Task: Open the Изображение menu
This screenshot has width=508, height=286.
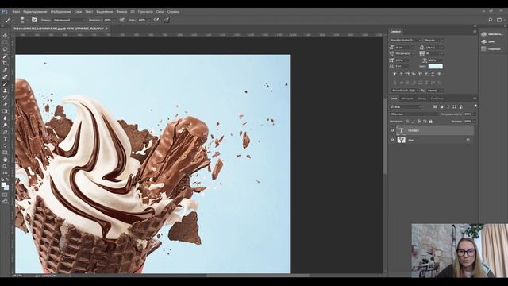Action: pos(60,11)
